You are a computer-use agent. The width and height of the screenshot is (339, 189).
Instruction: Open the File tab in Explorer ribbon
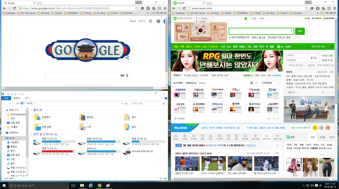click(x=6, y=98)
